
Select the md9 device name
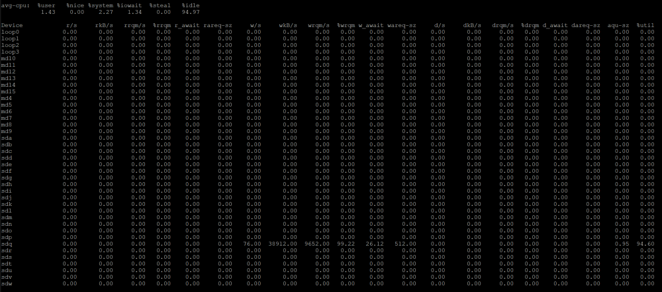(x=7, y=131)
